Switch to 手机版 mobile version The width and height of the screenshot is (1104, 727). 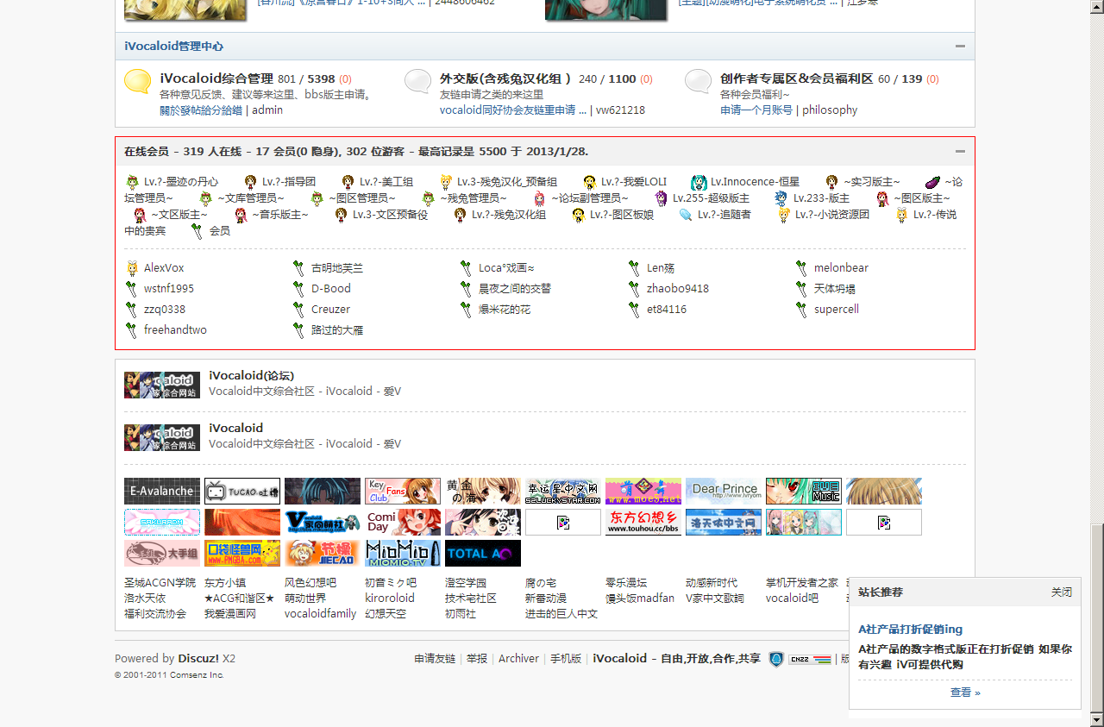click(x=566, y=659)
